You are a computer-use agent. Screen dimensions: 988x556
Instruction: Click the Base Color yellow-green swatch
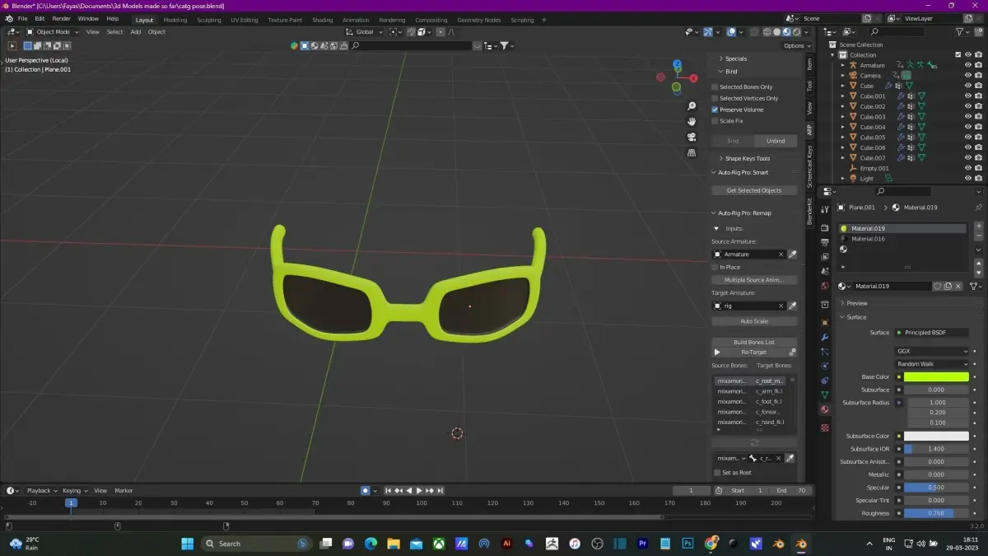936,377
